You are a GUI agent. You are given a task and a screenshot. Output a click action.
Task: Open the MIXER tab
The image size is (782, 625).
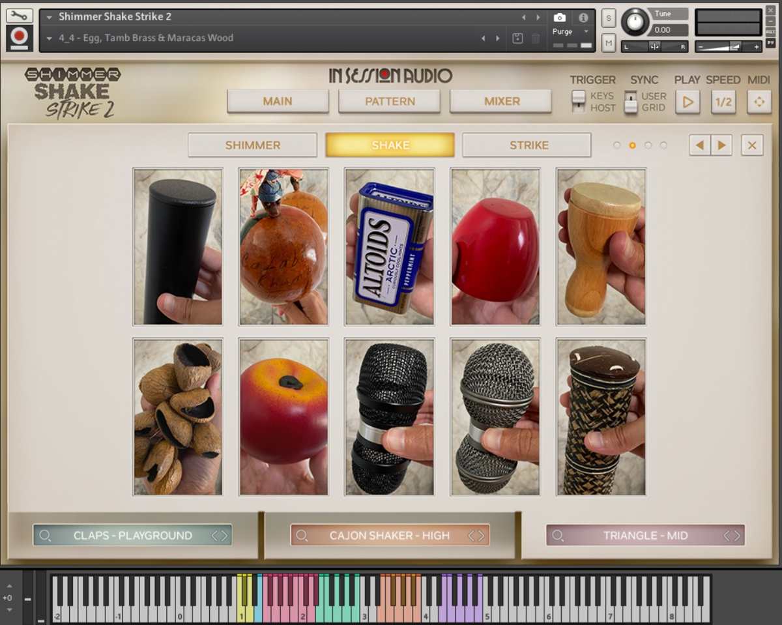point(501,102)
